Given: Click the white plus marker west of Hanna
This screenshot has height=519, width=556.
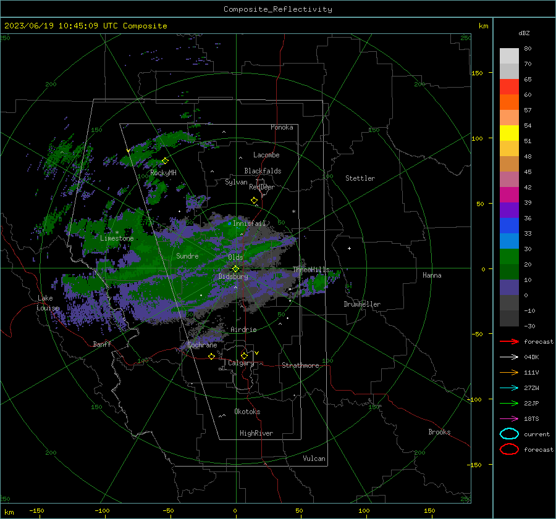Looking at the screenshot, I should pos(349,248).
